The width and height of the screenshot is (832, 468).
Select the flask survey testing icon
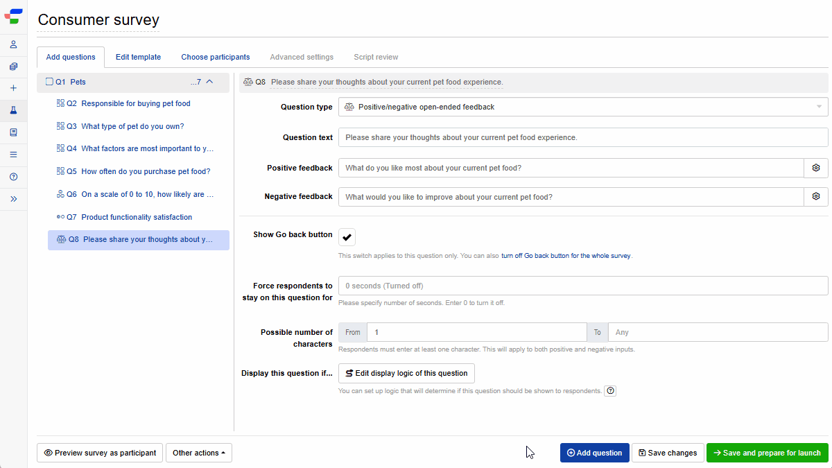tap(13, 110)
